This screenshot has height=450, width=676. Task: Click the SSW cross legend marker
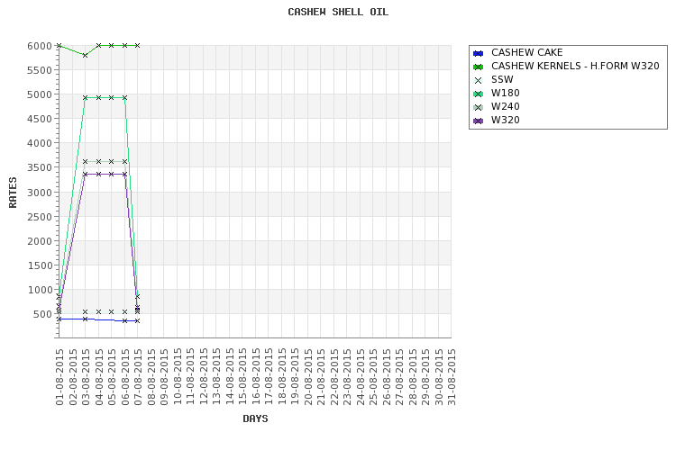tap(478, 80)
